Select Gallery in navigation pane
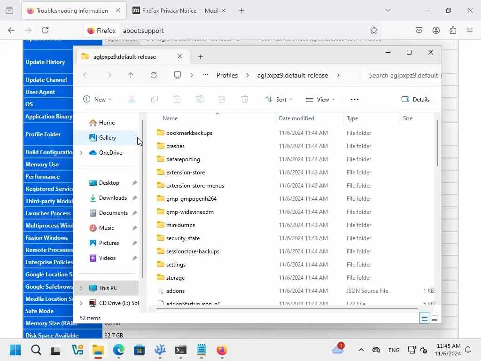Image resolution: width=481 pixels, height=361 pixels. 108,138
